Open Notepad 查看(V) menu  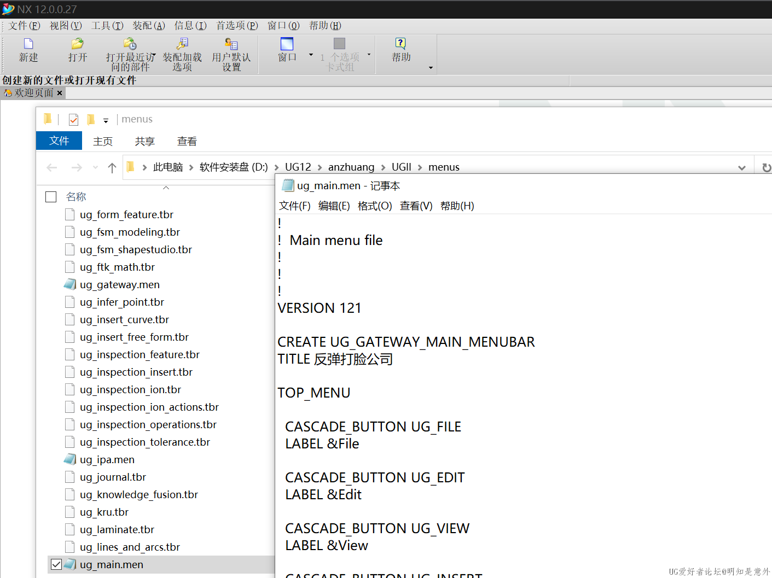(x=416, y=206)
